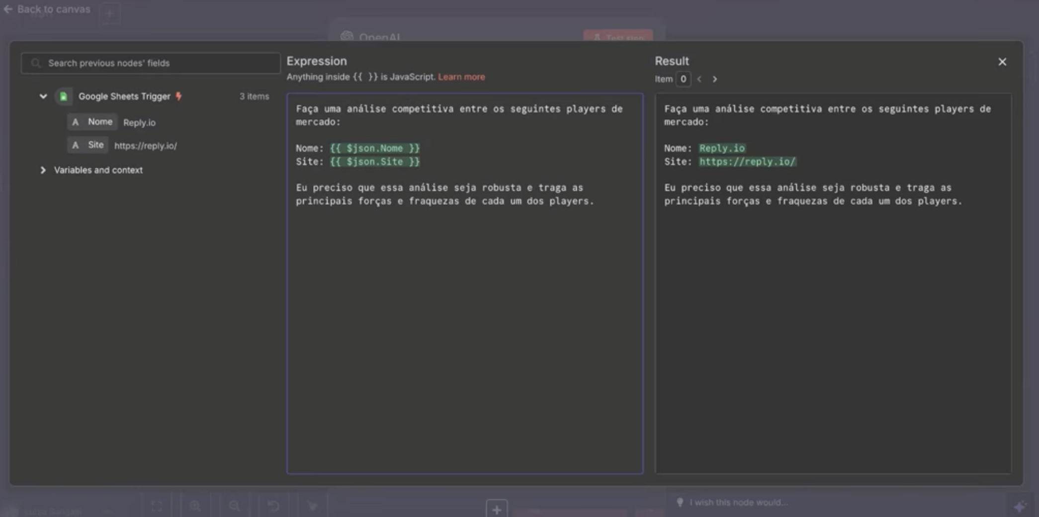Viewport: 1039px width, 517px height.
Task: Open the Learn more link
Action: coord(461,77)
